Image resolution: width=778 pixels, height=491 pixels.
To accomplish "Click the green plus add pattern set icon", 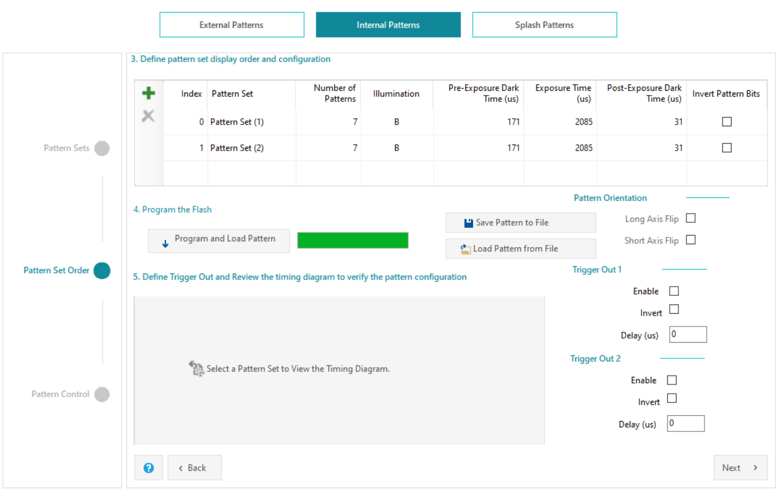I will pyautogui.click(x=148, y=93).
